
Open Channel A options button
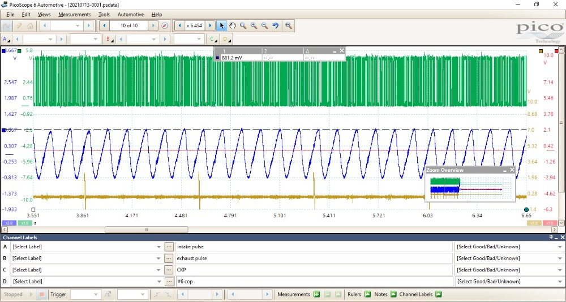pyautogui.click(x=6, y=39)
